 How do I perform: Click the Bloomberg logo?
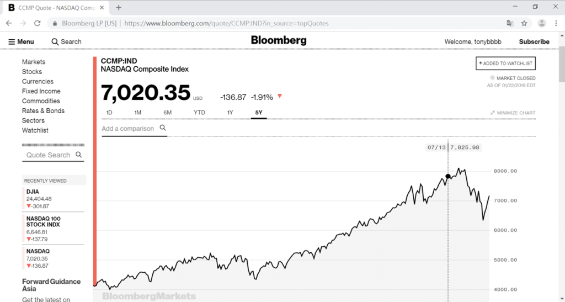pyautogui.click(x=279, y=40)
